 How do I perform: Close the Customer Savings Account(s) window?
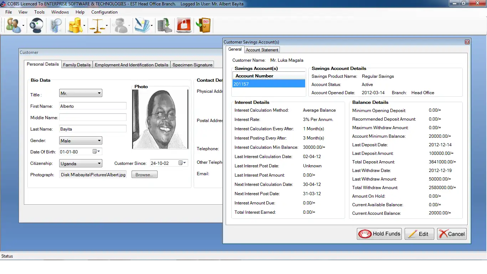tap(467, 42)
